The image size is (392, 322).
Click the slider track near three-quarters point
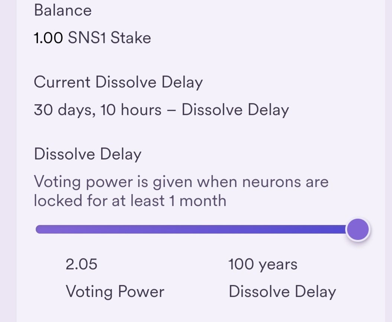(269, 229)
